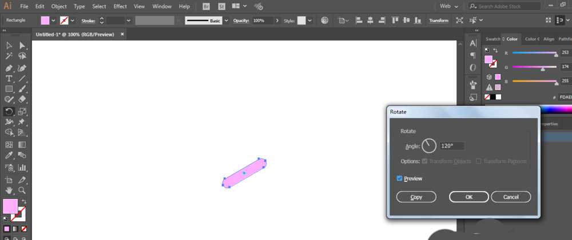Click the Angle input field
Viewport: 572px width, 240px height.
click(452, 146)
